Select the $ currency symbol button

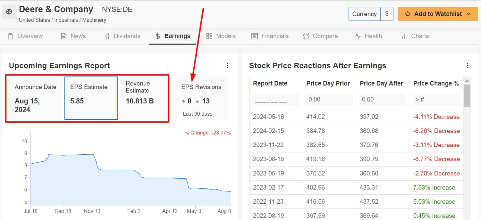(x=387, y=14)
